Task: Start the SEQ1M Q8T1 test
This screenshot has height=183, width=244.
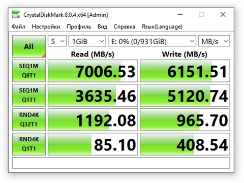Action: tap(29, 71)
